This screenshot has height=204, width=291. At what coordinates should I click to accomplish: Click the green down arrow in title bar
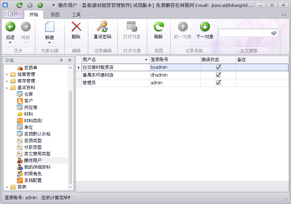[x=40, y=5]
